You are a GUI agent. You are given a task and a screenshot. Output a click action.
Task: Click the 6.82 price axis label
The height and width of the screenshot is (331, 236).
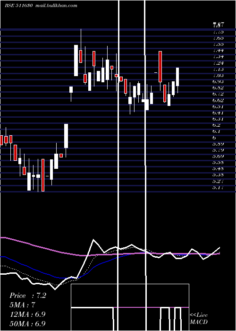(x=218, y=88)
